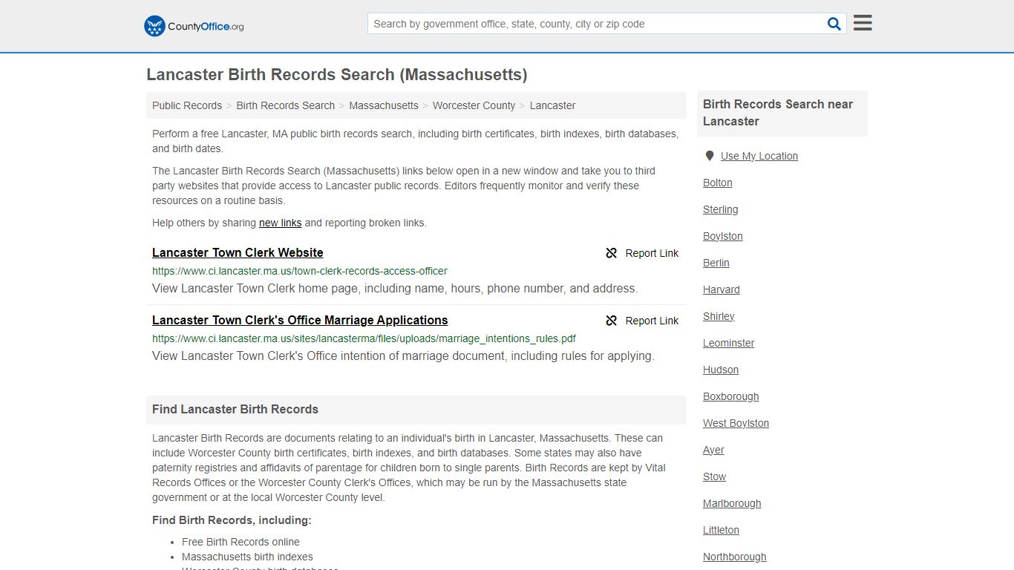Image resolution: width=1014 pixels, height=570 pixels.
Task: Open the CountyOffice.org logo homepage
Action: point(194,26)
